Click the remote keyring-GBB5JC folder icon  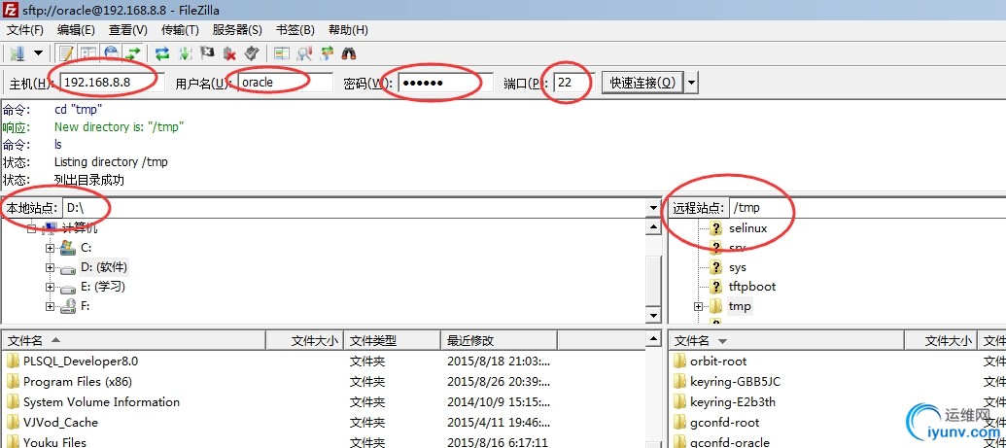[x=679, y=382]
